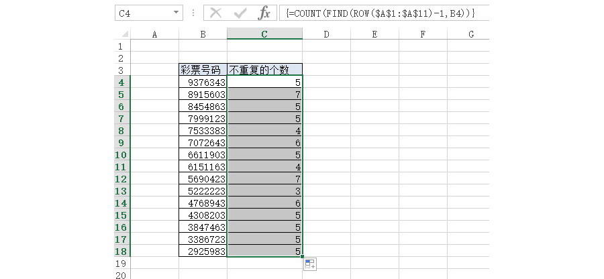Select row 4 header
604x279 pixels.
pyautogui.click(x=123, y=82)
